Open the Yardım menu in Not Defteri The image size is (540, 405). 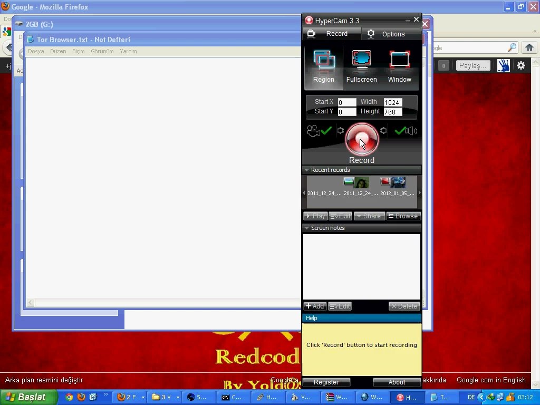(x=128, y=51)
